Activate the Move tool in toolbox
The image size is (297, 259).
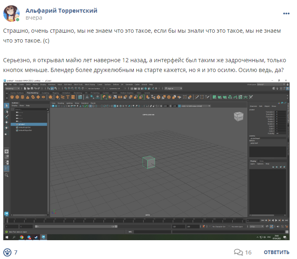tap(7, 122)
